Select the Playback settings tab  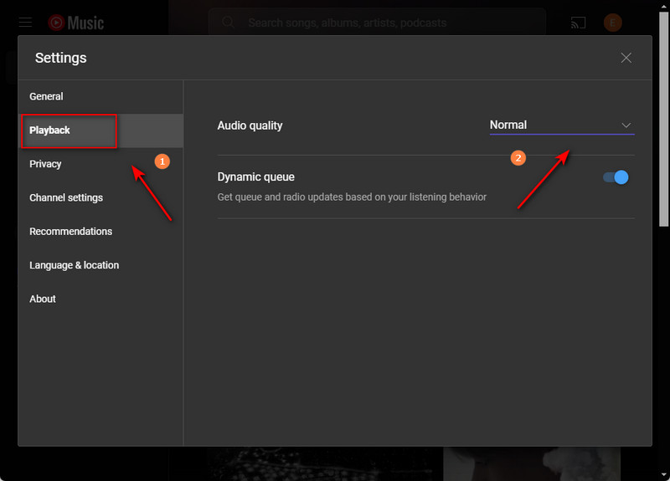click(50, 130)
